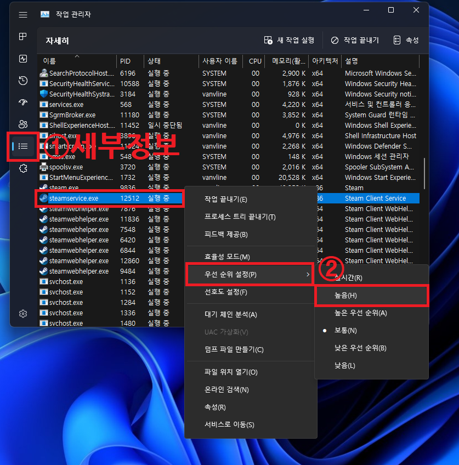Set priority to 높은 우선 순위(A)
This screenshot has height=465, width=459.
(x=371, y=313)
